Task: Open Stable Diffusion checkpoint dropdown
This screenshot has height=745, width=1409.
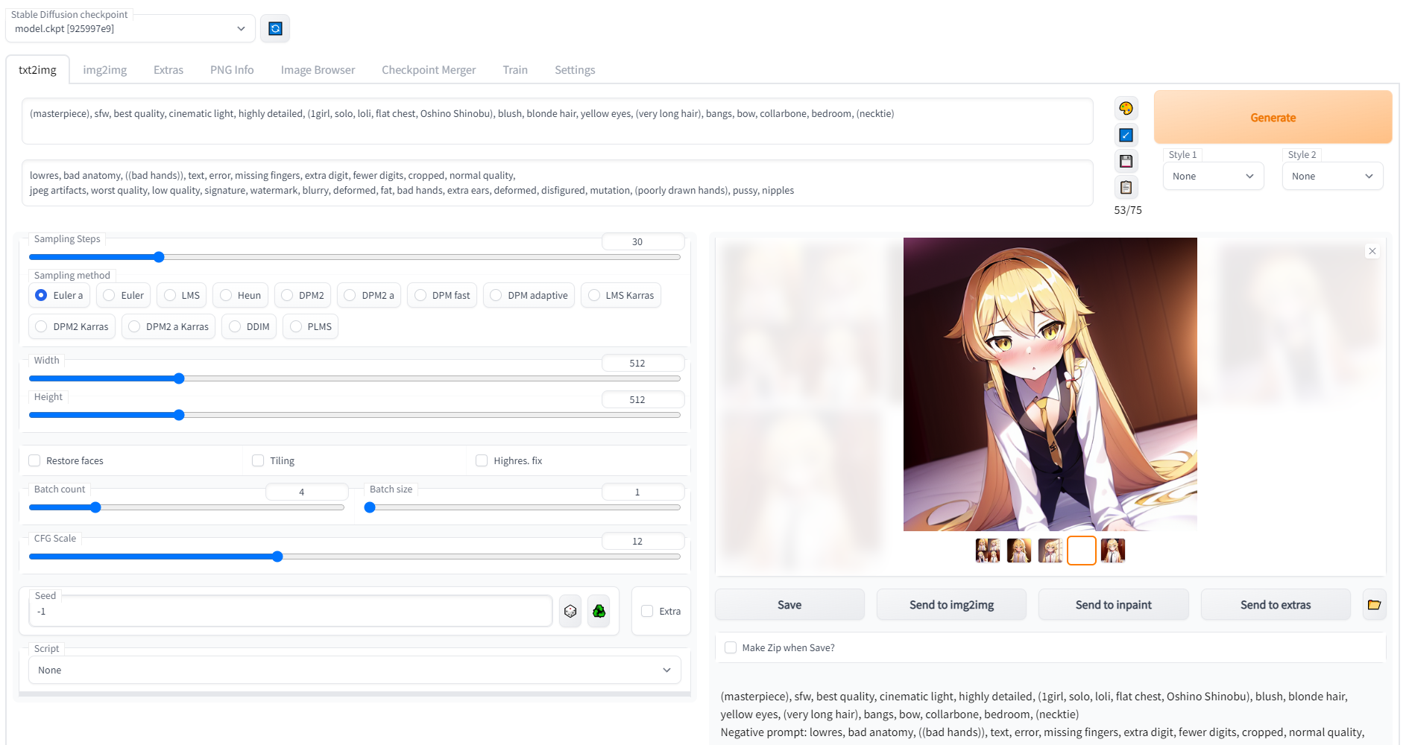Action: click(130, 28)
